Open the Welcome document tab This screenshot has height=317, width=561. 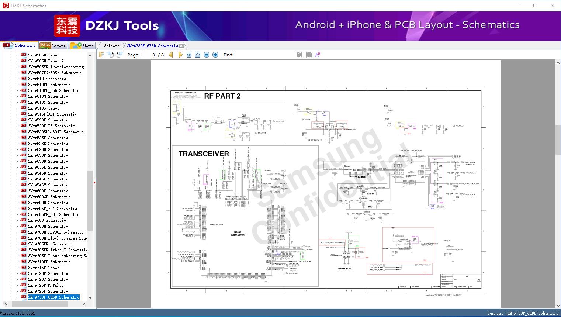pos(111,46)
